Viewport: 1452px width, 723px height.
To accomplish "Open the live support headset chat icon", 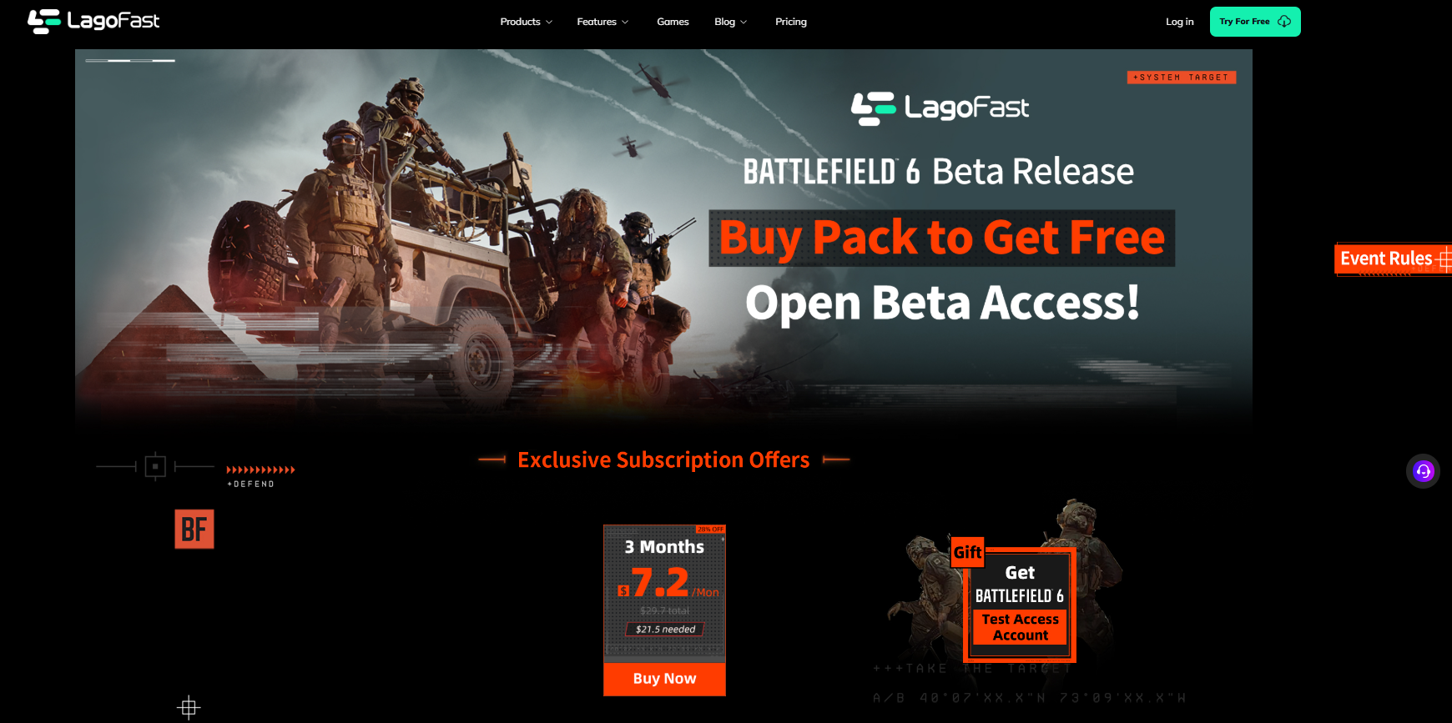I will (1423, 471).
